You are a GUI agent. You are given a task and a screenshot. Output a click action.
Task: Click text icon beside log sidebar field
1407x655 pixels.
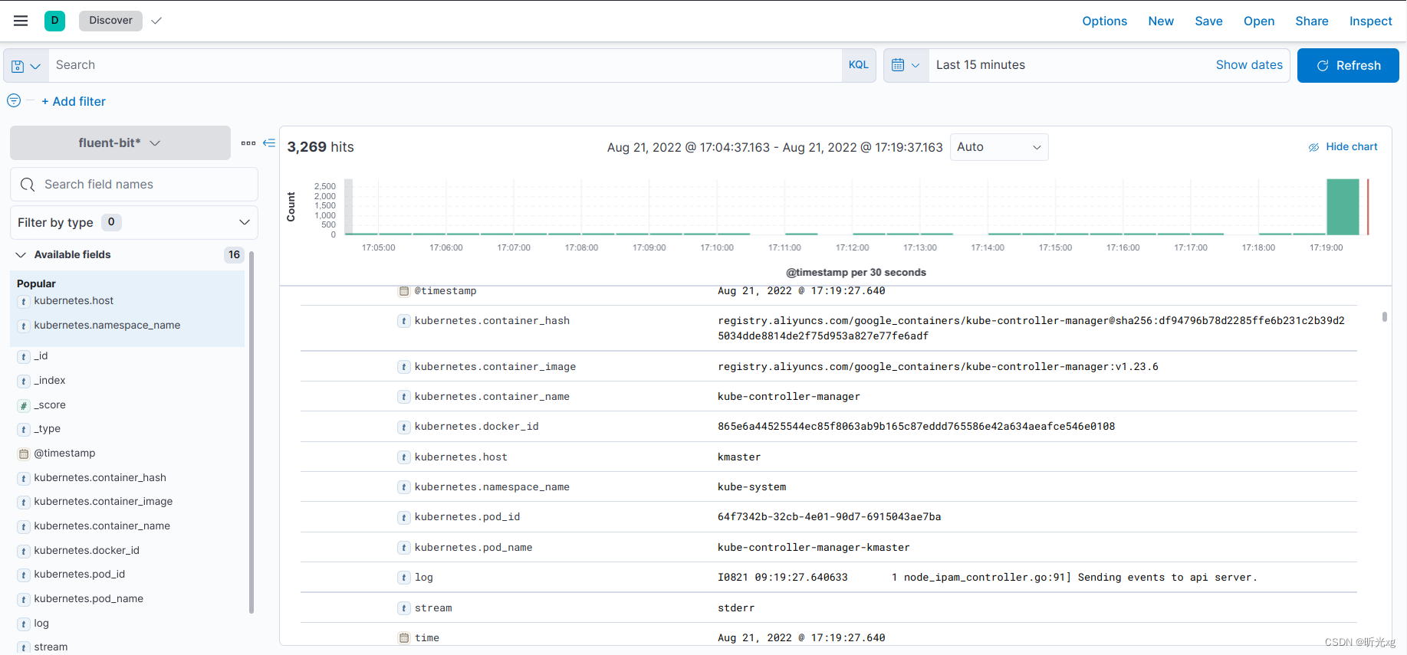tap(24, 624)
